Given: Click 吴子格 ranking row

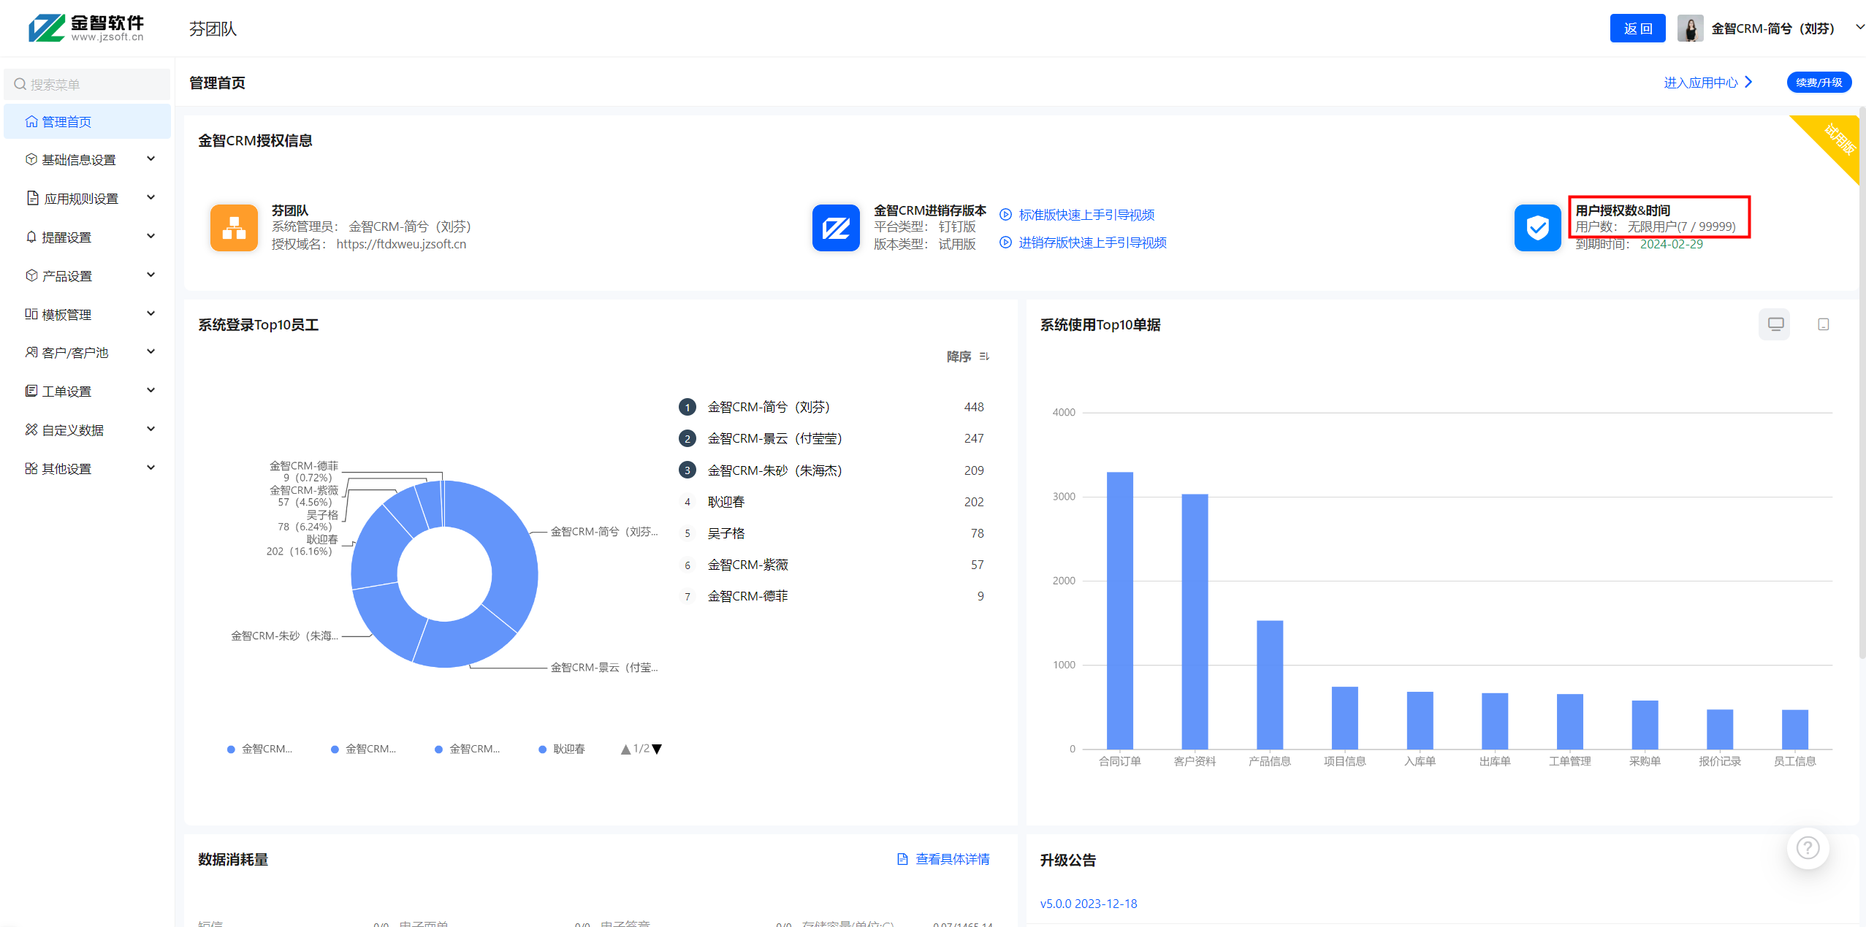Looking at the screenshot, I should coord(831,533).
